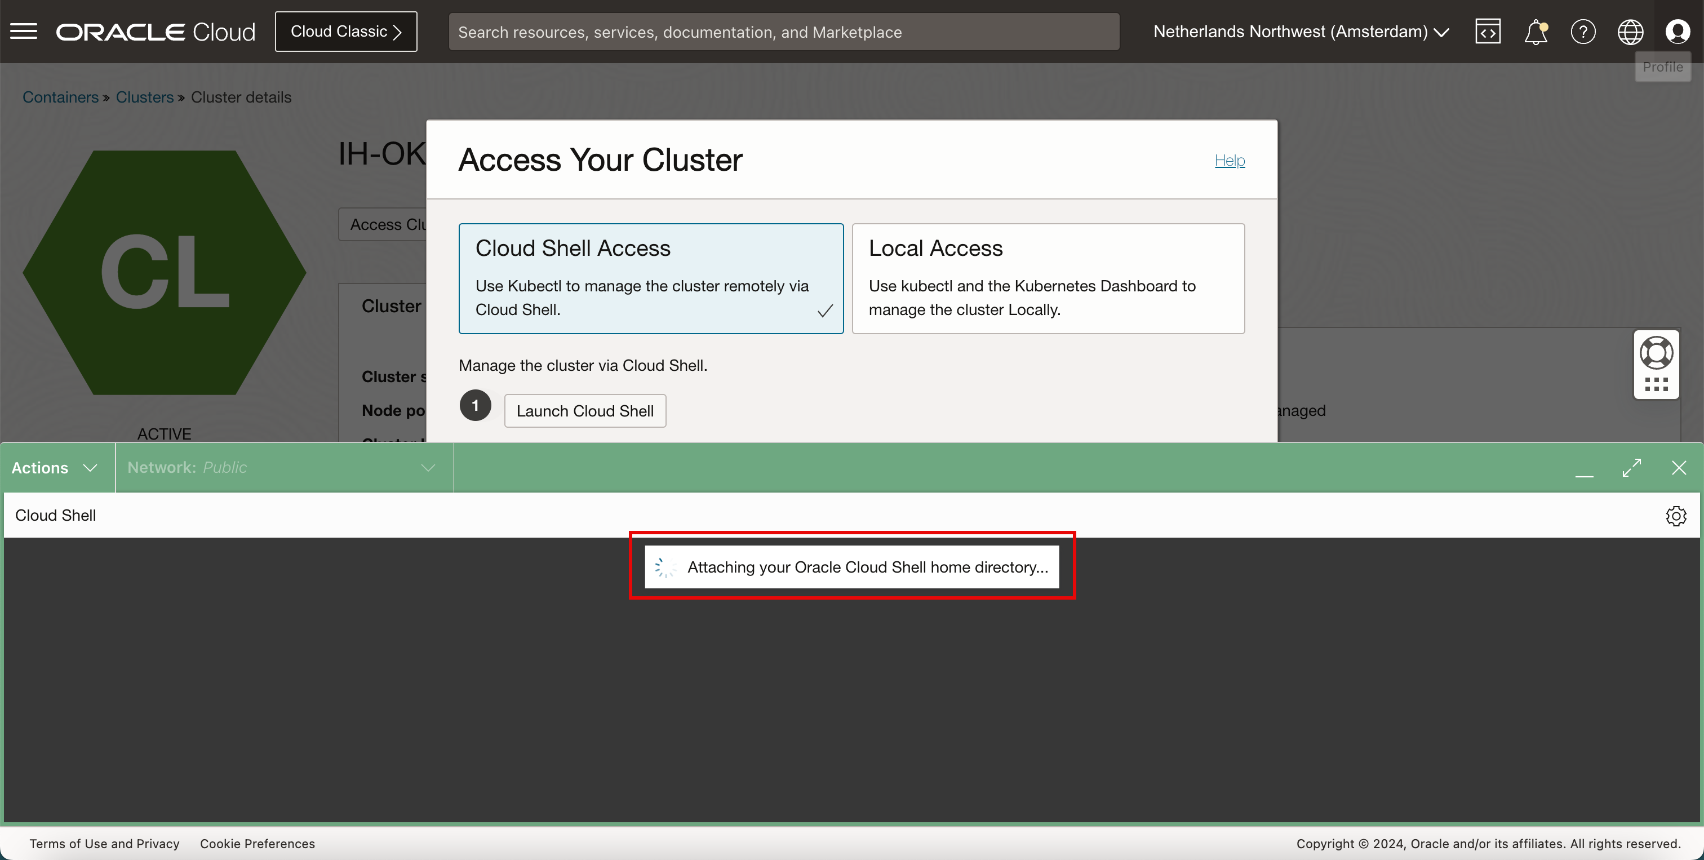Select the Cloud Shell Access option
This screenshot has height=860, width=1704.
click(x=651, y=278)
